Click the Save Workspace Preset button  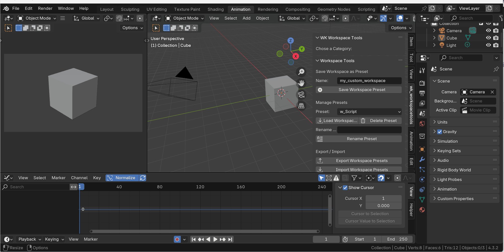pos(359,90)
